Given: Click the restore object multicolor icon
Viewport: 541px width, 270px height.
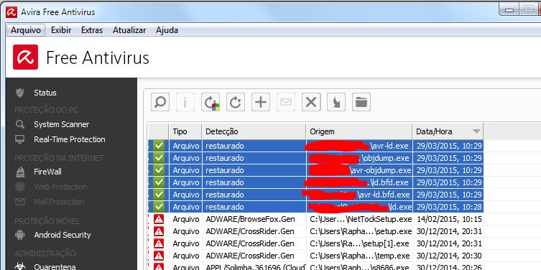Looking at the screenshot, I should coord(211,102).
